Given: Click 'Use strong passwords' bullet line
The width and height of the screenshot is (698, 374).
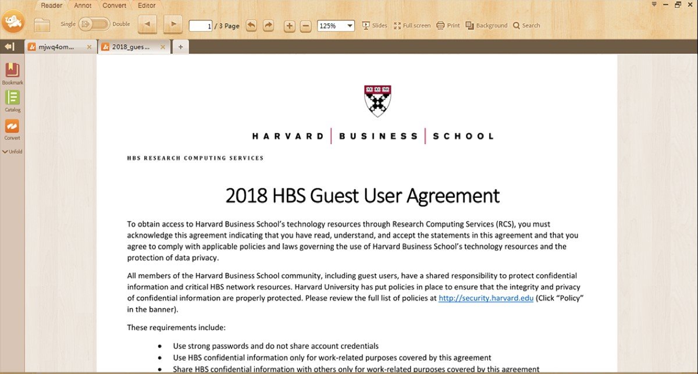Looking at the screenshot, I should pos(276,345).
